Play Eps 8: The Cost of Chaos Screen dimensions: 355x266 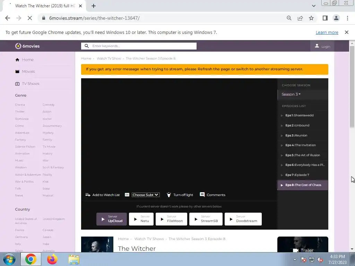click(303, 185)
